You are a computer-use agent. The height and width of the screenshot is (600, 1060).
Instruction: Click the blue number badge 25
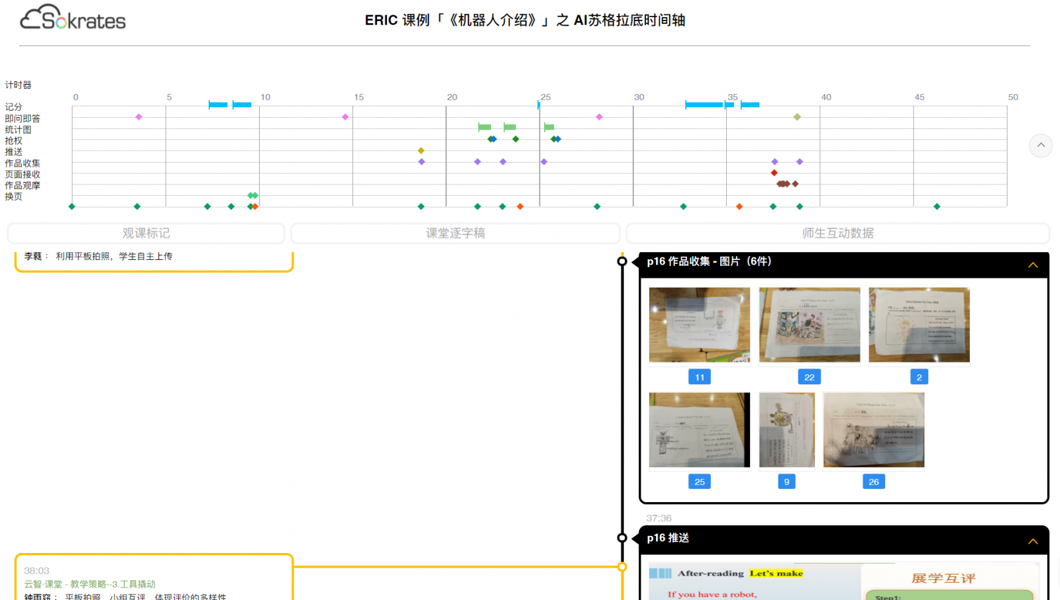(x=700, y=482)
